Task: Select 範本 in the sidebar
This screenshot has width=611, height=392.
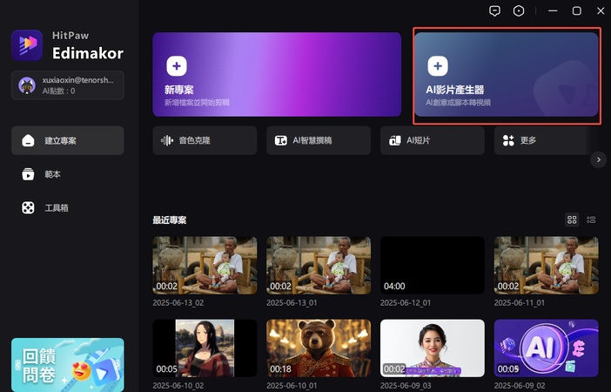Action: point(68,174)
